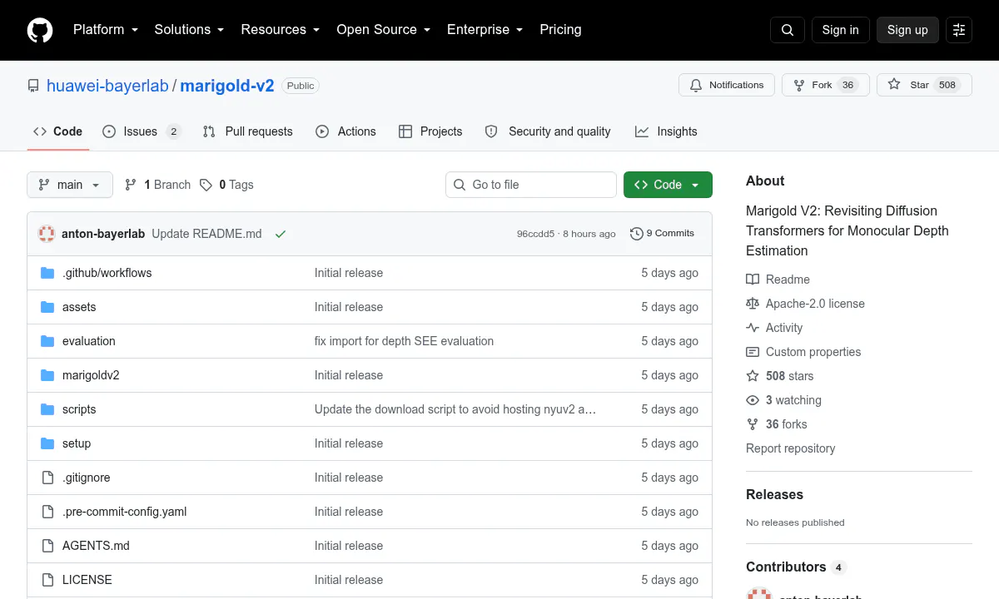999x599 pixels.
Task: Click the .github/workflows folder icon
Action: point(47,273)
